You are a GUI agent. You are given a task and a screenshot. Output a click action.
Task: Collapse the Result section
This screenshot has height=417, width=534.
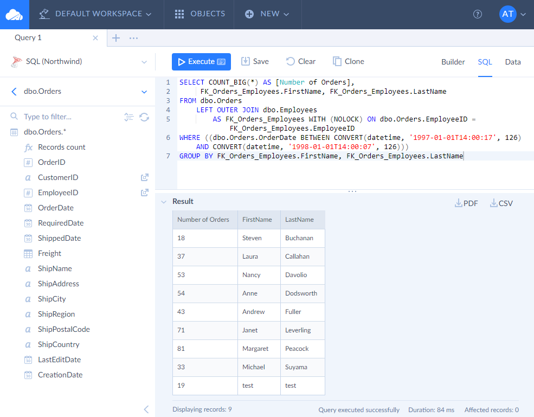(x=164, y=202)
